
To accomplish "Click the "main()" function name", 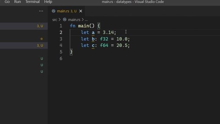I will [x=86, y=26].
